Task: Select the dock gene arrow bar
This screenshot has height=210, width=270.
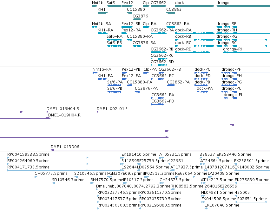Action: point(195,6)
